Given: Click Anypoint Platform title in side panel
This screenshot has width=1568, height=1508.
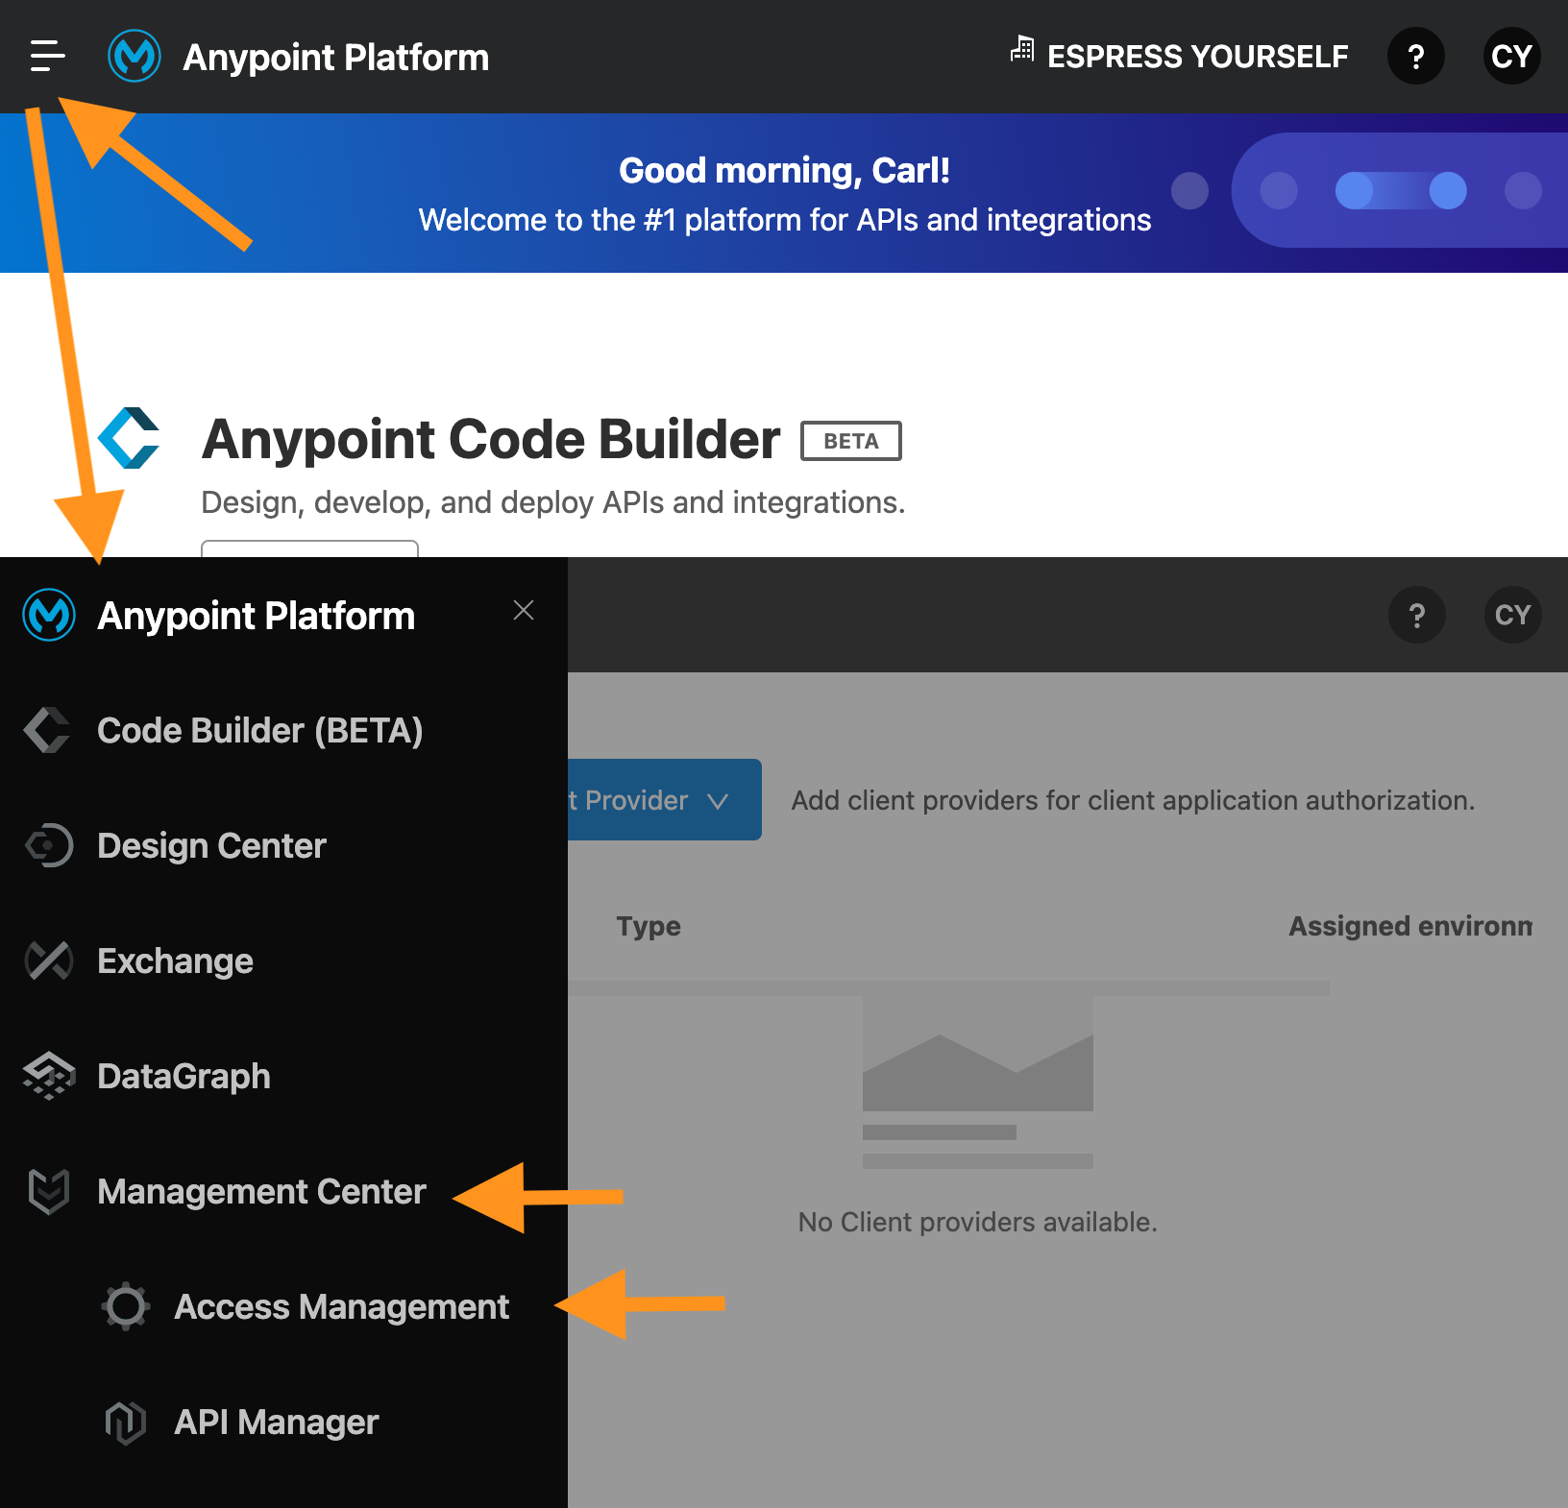Looking at the screenshot, I should click(257, 616).
